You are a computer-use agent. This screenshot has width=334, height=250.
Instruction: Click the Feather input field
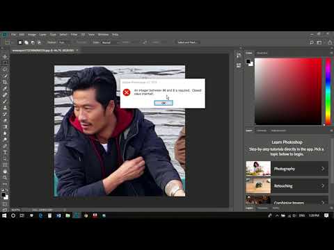[65, 42]
